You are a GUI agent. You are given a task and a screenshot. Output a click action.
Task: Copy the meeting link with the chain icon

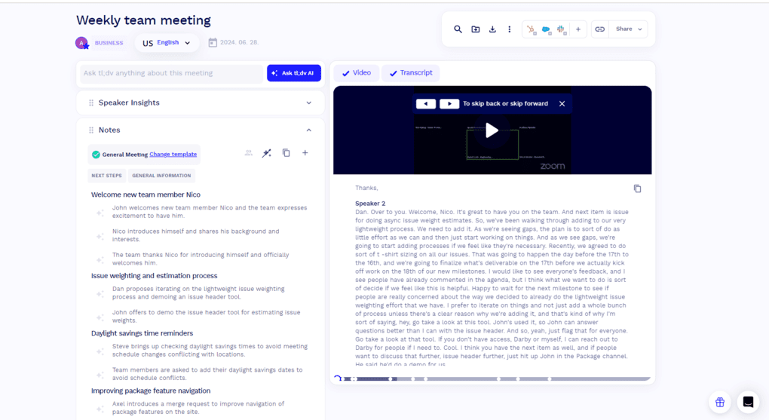click(600, 29)
